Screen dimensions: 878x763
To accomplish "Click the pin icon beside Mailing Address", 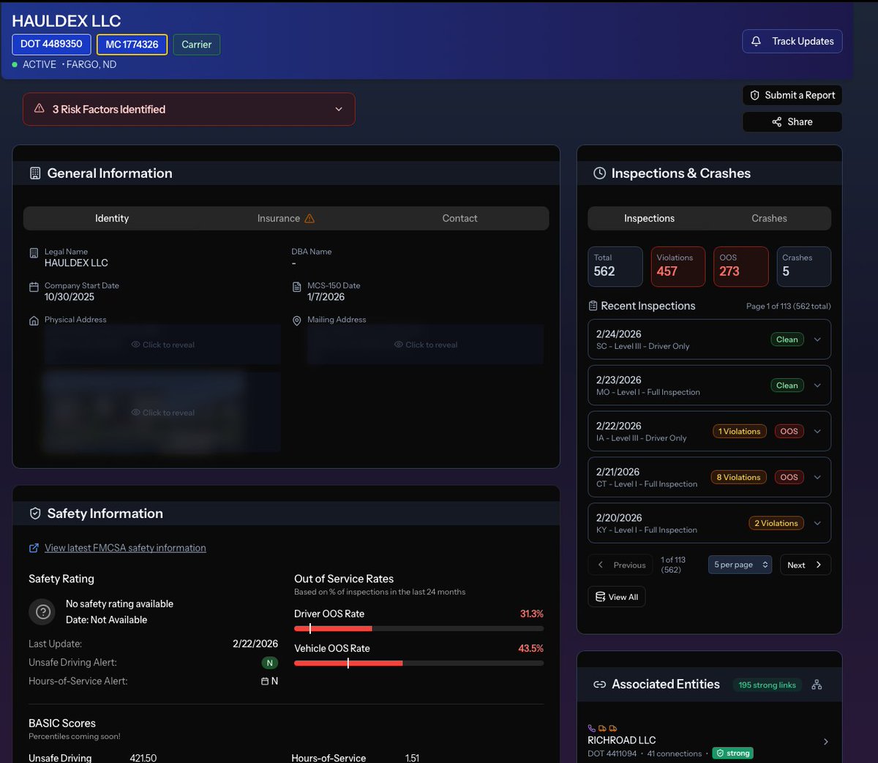I will [296, 321].
